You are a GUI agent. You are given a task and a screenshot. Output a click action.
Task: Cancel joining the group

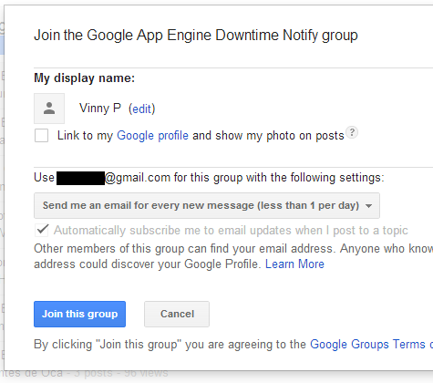[177, 314]
